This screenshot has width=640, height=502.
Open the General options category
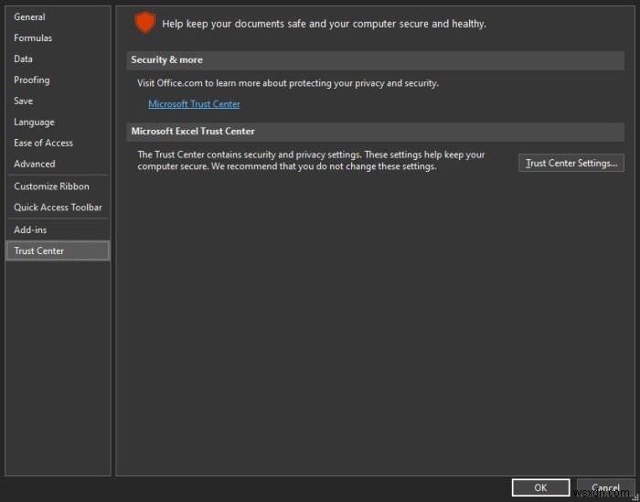[29, 16]
